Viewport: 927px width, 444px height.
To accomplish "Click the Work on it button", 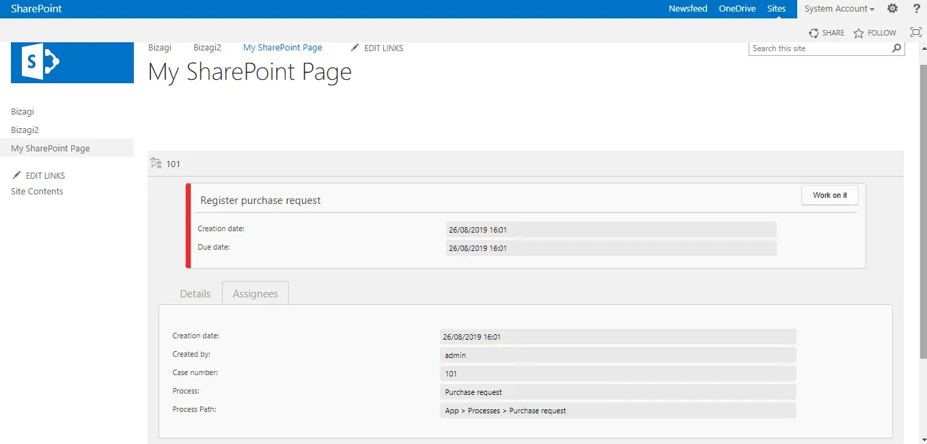I will (x=830, y=195).
